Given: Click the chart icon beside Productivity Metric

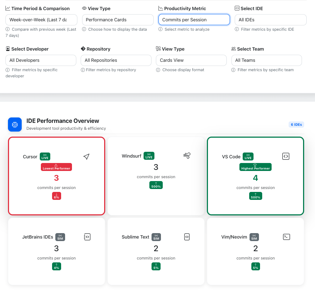Looking at the screenshot, I should (x=161, y=8).
